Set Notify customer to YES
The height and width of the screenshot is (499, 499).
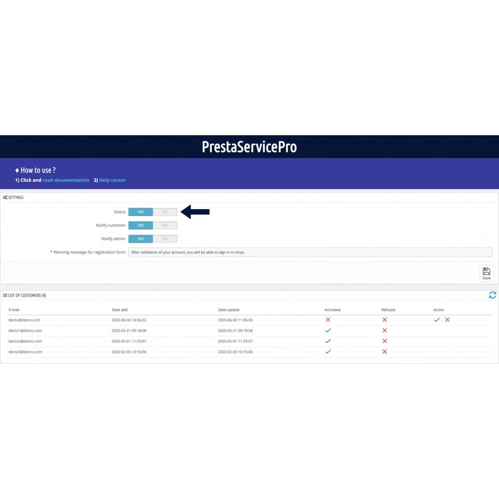[x=141, y=226]
